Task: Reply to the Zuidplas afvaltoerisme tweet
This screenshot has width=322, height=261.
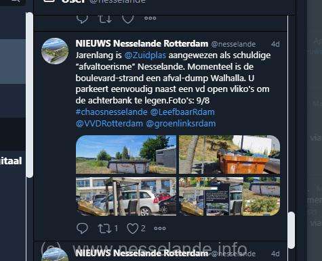Action: click(x=82, y=229)
